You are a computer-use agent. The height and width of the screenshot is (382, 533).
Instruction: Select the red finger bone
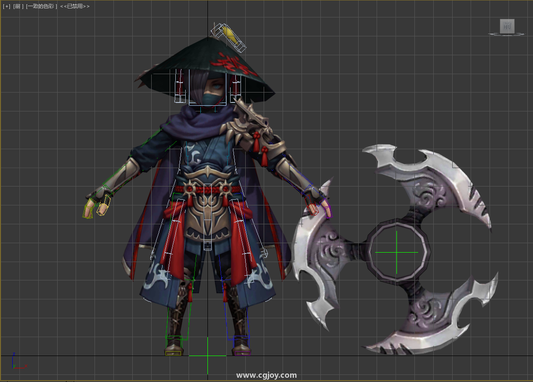point(312,208)
